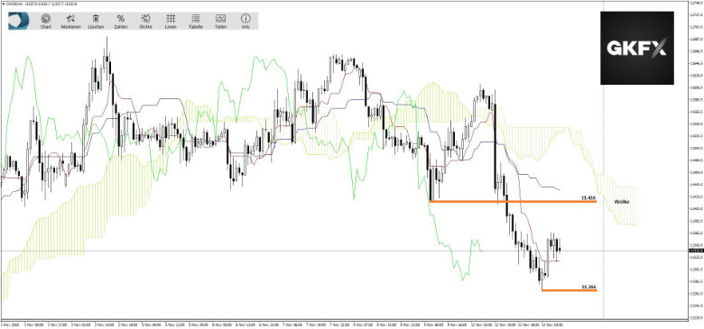Open the Zahlen percent tool
The width and height of the screenshot is (704, 329).
click(x=121, y=21)
